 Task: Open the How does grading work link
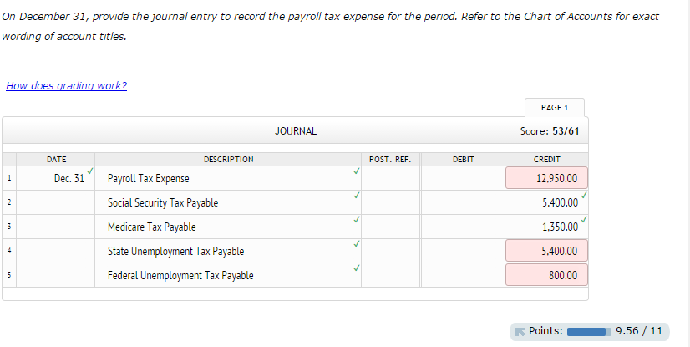point(66,86)
